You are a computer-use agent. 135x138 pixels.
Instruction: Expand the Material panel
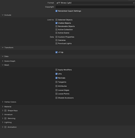tap(3, 107)
